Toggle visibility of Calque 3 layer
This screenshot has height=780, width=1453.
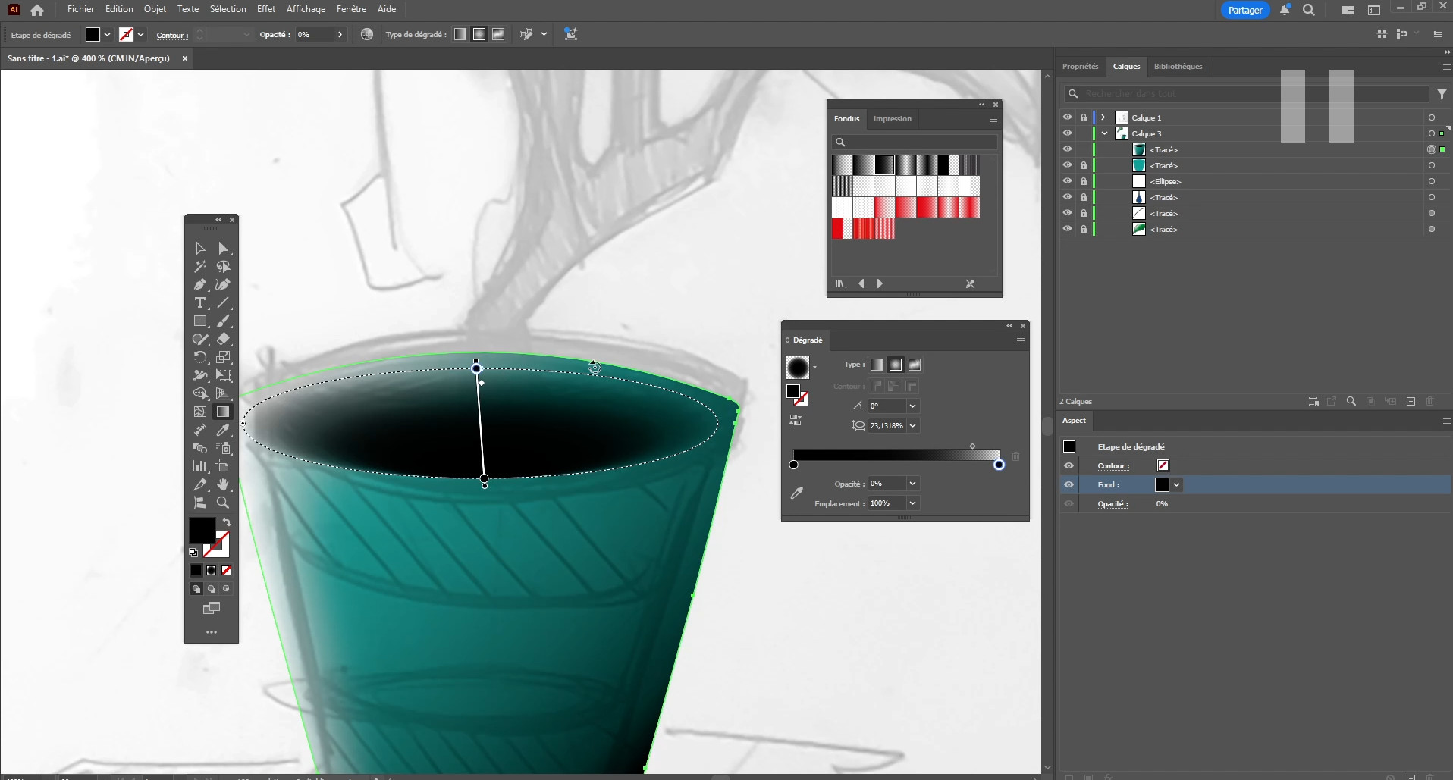[x=1067, y=133]
